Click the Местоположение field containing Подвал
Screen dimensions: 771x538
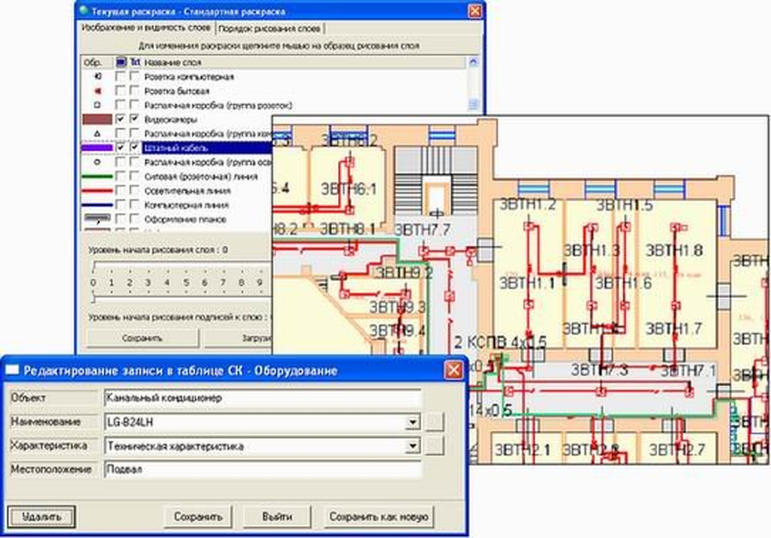pyautogui.click(x=262, y=469)
